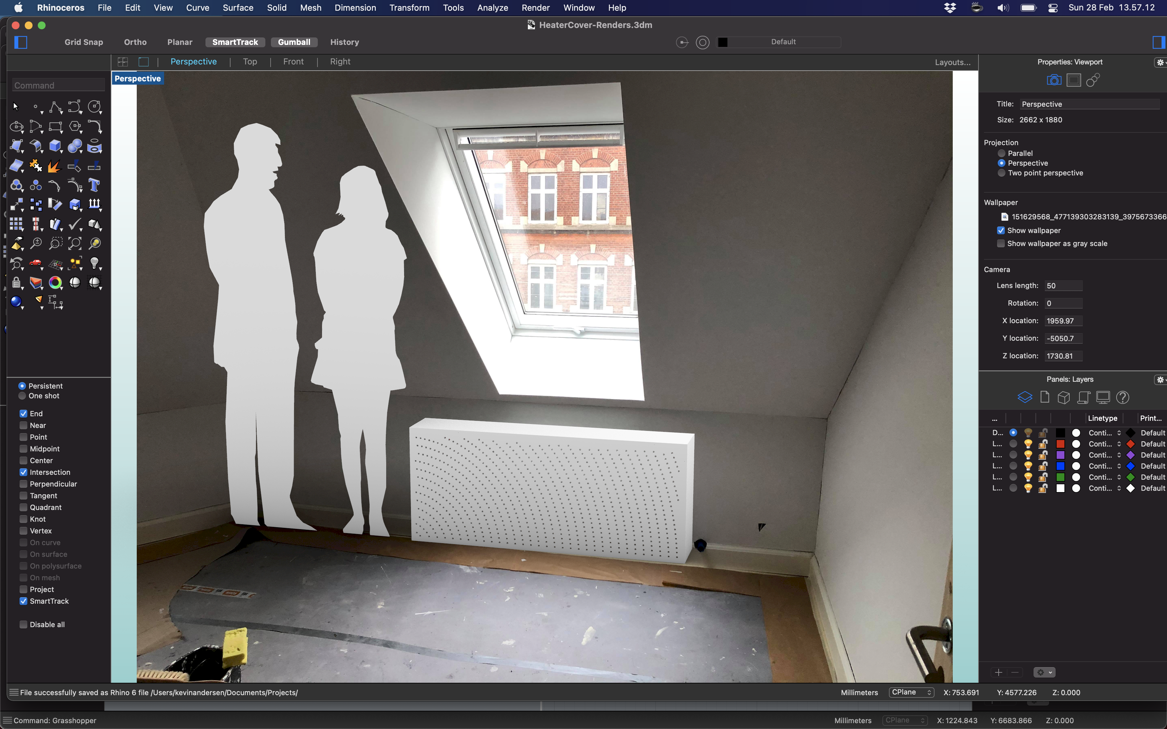1167x729 pixels.
Task: Open the CPlane dropdown in status bar
Action: tap(911, 692)
